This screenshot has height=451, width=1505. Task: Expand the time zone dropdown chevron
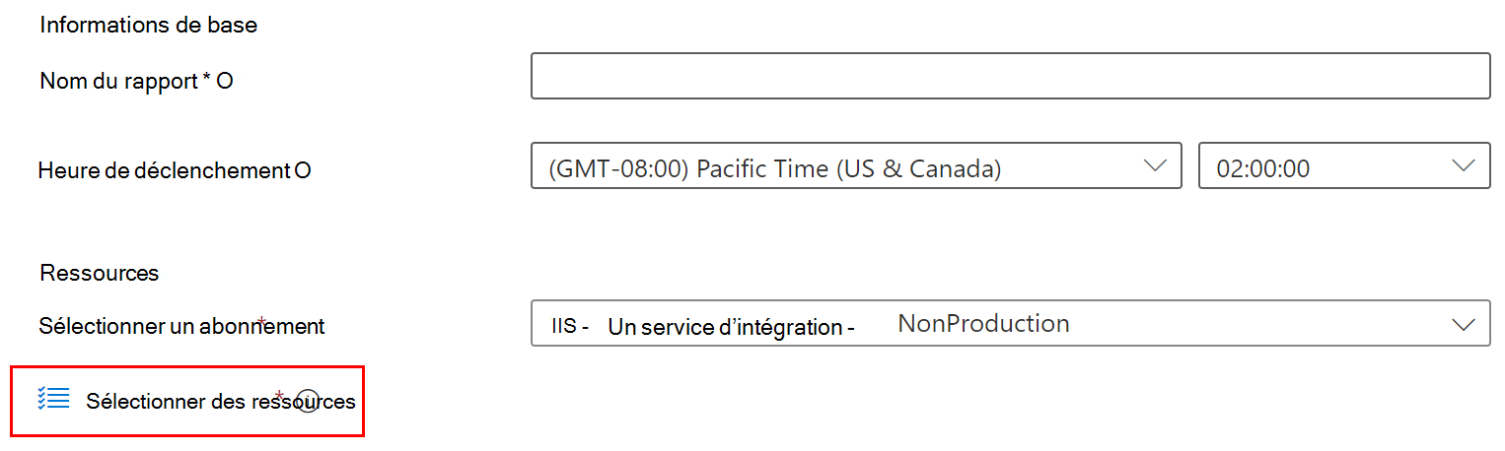(x=1154, y=165)
